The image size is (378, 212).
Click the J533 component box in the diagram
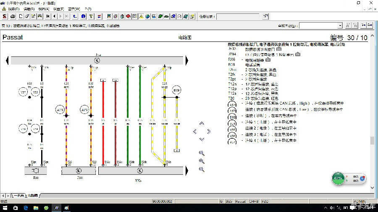[79, 171]
